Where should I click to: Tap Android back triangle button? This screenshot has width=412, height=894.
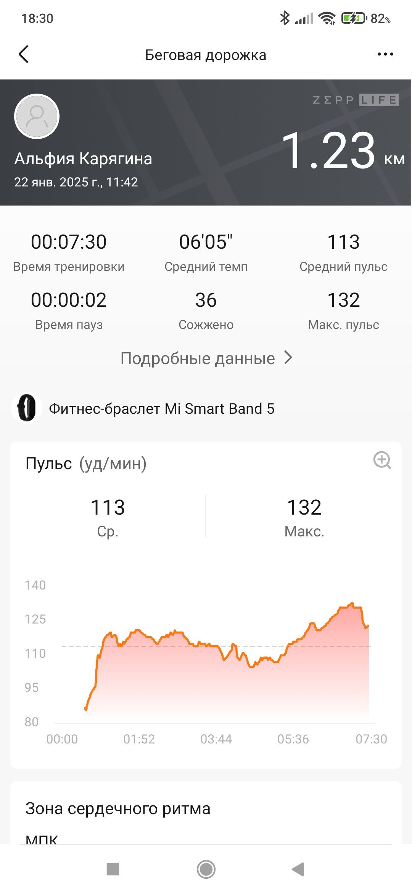298,869
